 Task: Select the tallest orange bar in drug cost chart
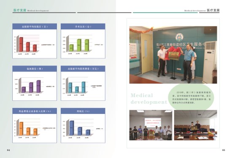coord(21,129)
